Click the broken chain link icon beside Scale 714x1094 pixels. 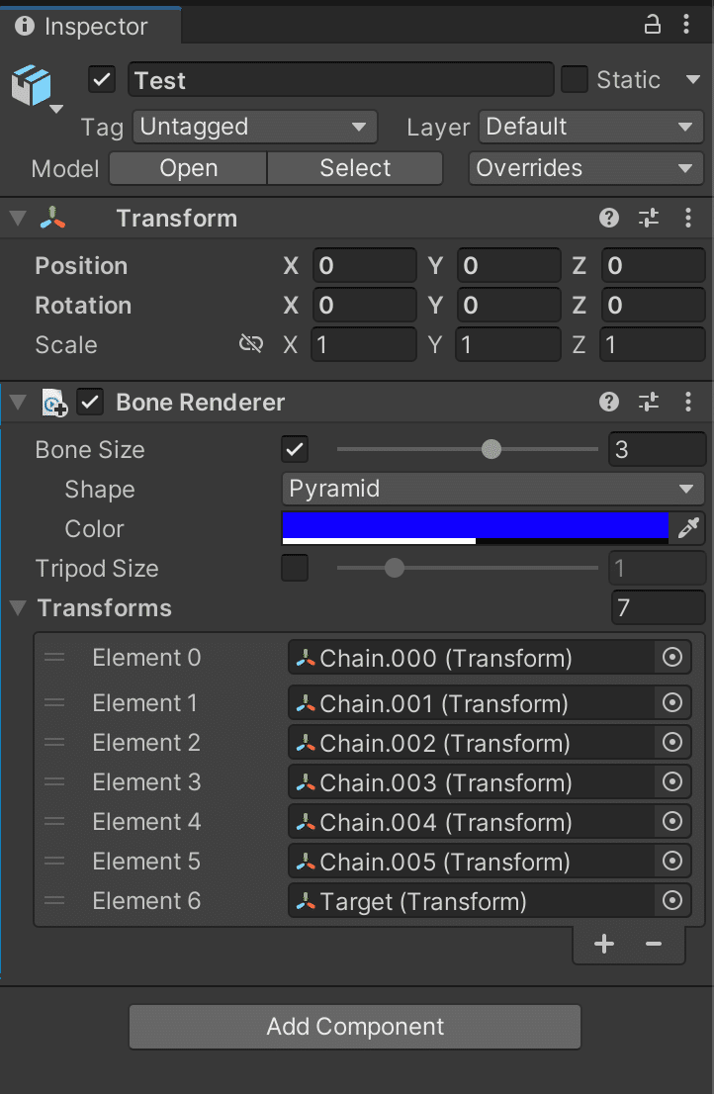coord(250,343)
